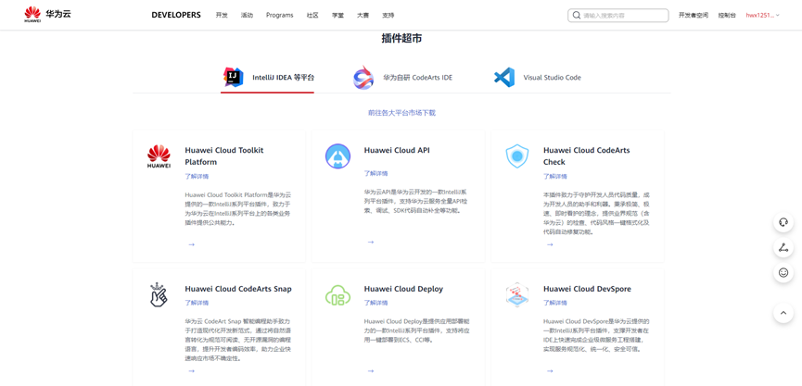
Task: Open the feedback smiley icon
Action: click(x=783, y=273)
